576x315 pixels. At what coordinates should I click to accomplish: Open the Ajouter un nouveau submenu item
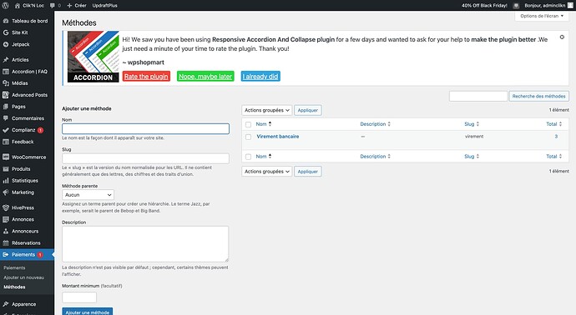click(24, 277)
